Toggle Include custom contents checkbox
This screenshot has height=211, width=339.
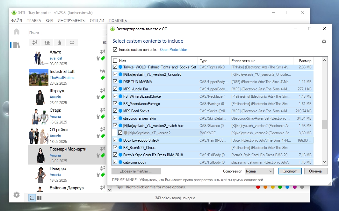[115, 49]
